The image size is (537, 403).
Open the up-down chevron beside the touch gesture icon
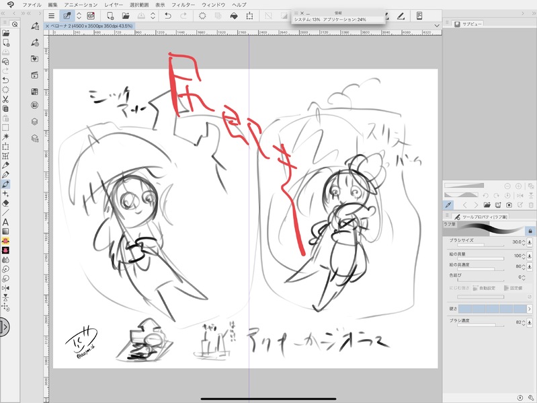coord(79,15)
